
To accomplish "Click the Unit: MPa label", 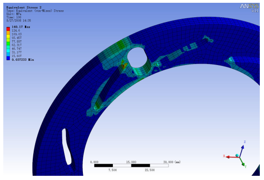I will coord(14,14).
